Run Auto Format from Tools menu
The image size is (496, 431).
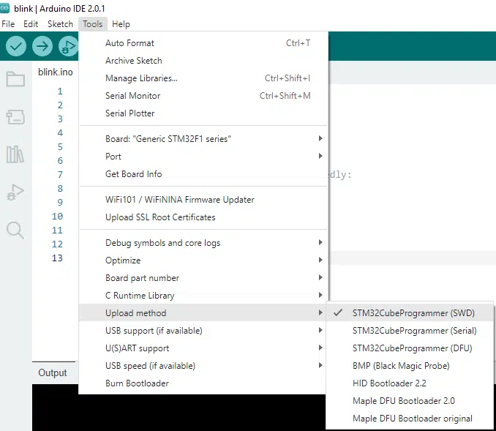click(x=203, y=43)
